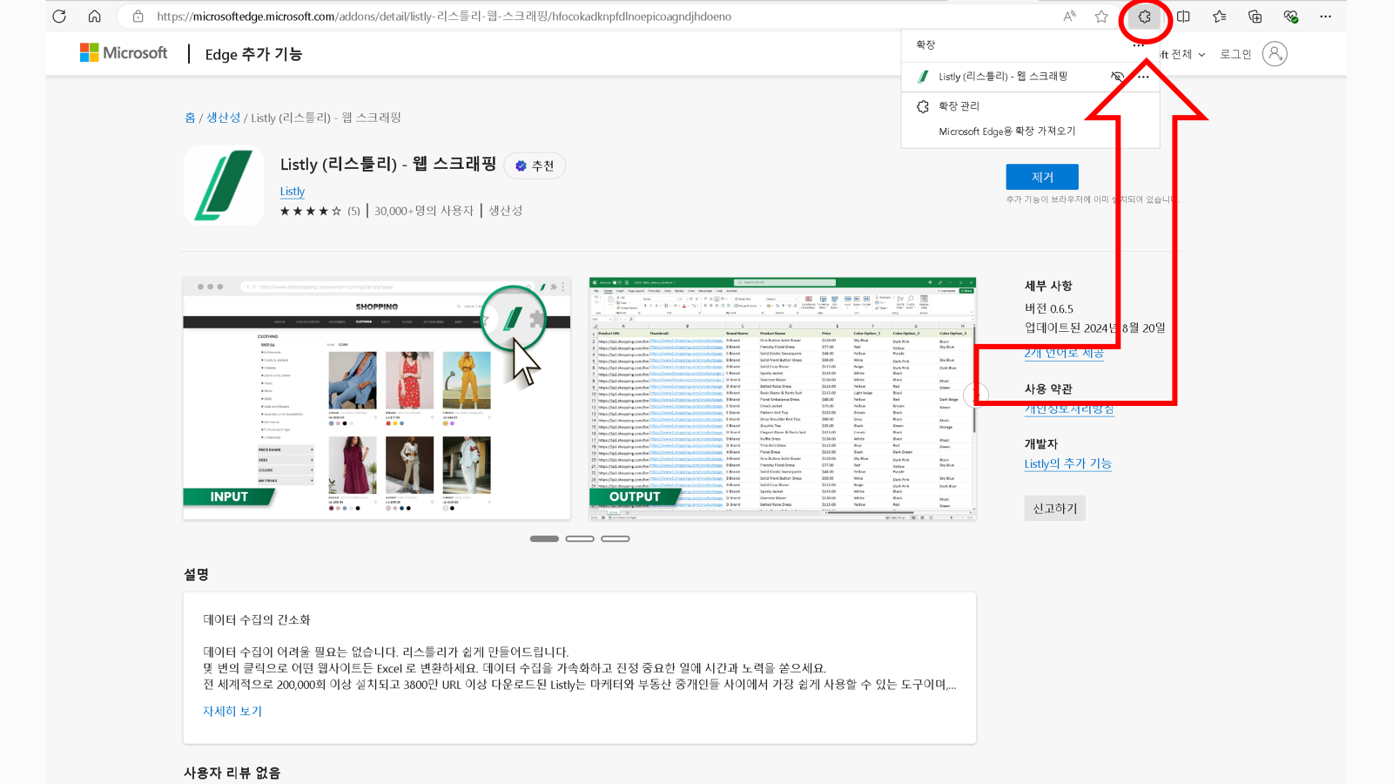
Task: Add this page to favorites star
Action: (1101, 17)
